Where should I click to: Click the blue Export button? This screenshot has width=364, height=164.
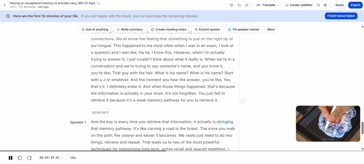(355, 5)
